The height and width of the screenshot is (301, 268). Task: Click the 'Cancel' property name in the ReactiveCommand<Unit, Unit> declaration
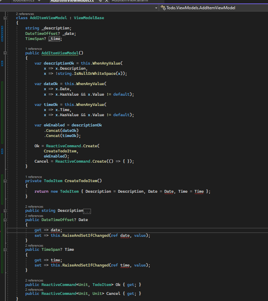click(x=113, y=293)
